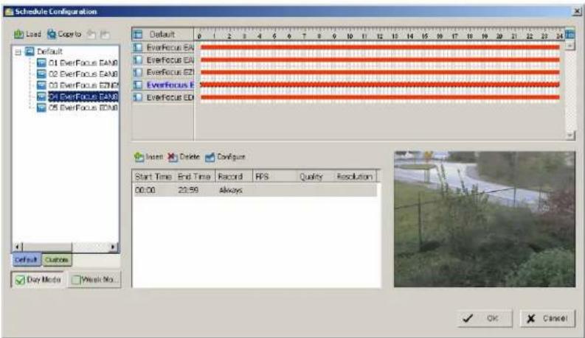The image size is (585, 338).
Task: Click the red recording bar of fifth camera row
Action: 380,97
